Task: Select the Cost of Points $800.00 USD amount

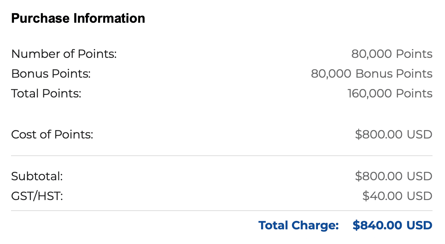Action: click(394, 135)
